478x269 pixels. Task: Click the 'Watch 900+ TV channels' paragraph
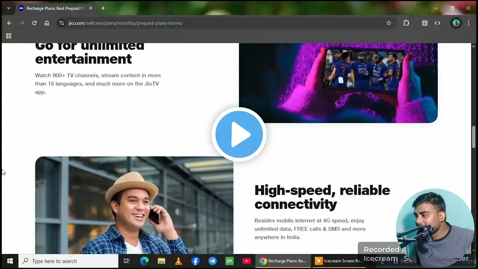tap(98, 84)
